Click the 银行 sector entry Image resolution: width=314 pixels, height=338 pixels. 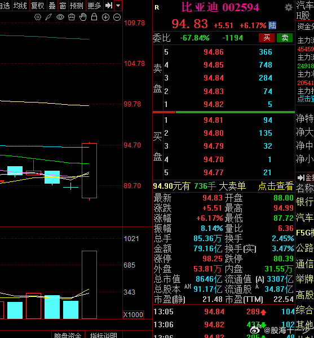pos(304,202)
